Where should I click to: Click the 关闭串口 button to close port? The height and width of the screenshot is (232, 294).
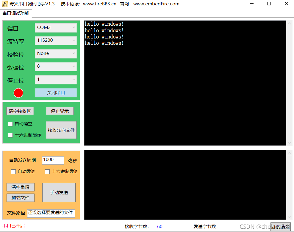tap(56, 93)
